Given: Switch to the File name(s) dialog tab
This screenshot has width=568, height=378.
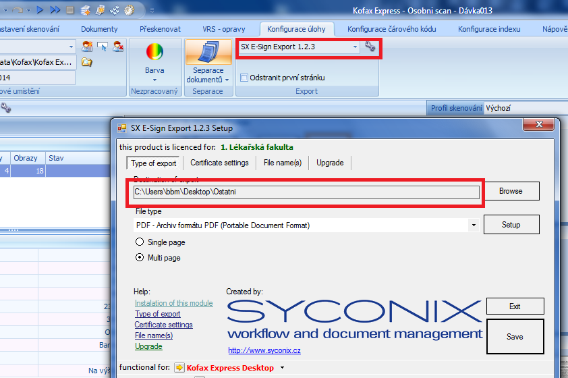Looking at the screenshot, I should (x=283, y=163).
